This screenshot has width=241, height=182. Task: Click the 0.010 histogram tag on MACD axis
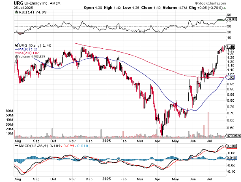231,158
